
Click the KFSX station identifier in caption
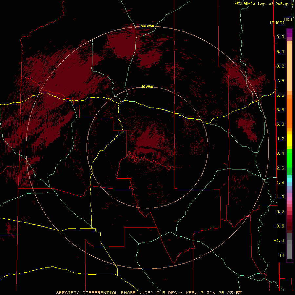tap(192, 293)
